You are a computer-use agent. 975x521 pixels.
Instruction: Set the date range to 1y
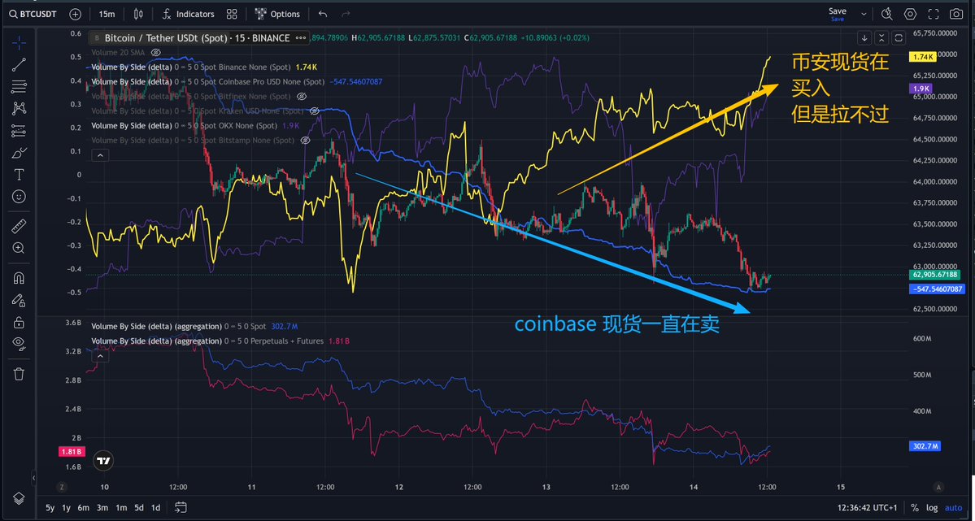click(x=66, y=507)
